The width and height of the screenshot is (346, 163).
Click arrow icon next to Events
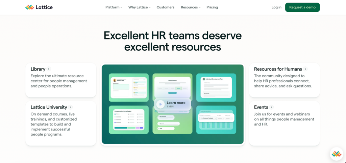click(x=271, y=107)
